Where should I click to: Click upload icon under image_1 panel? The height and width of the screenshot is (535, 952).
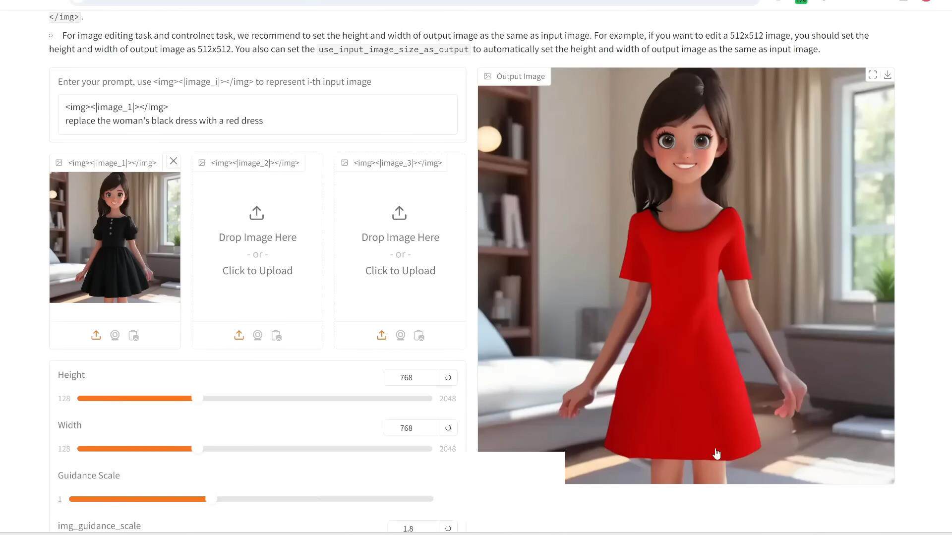pyautogui.click(x=96, y=336)
